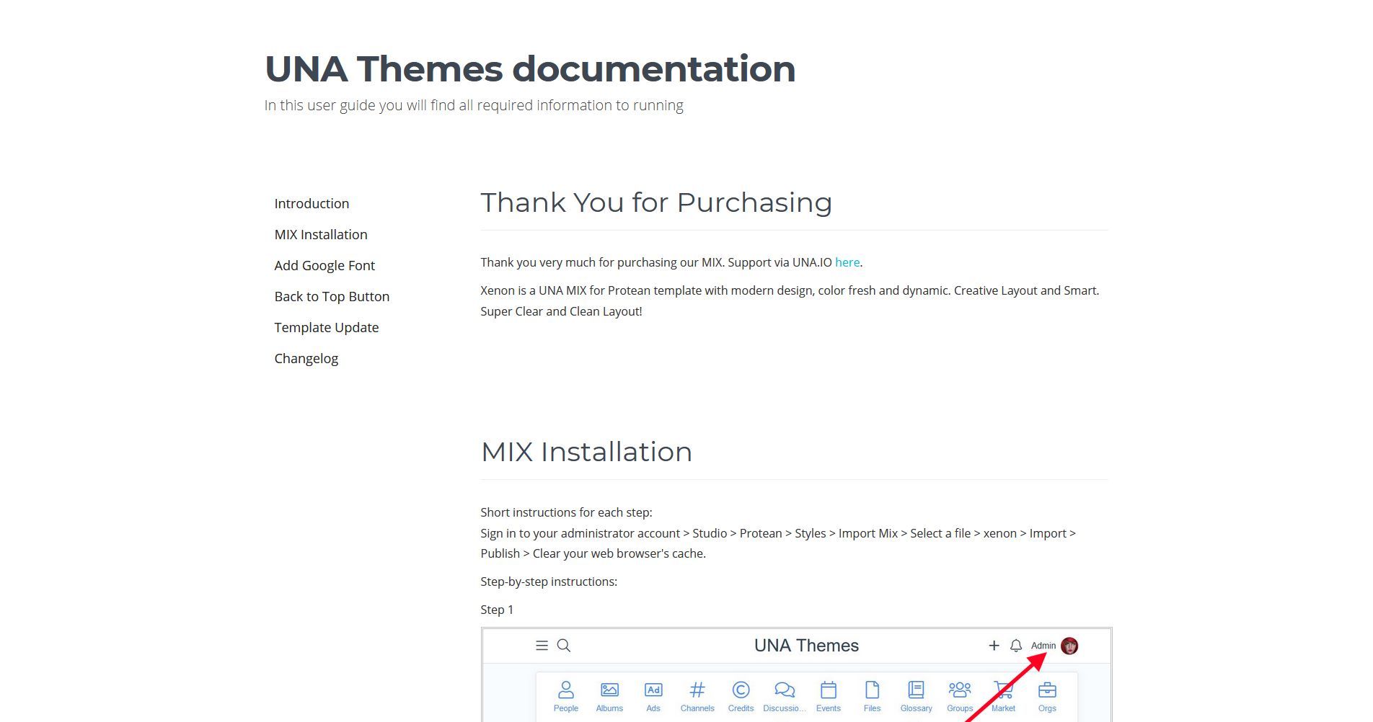The height and width of the screenshot is (722, 1373).
Task: Click the Credits copyright icon
Action: pyautogui.click(x=741, y=691)
